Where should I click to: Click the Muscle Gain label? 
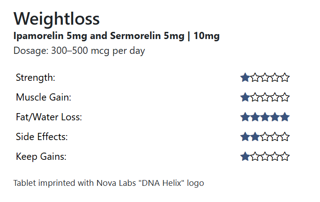pos(44,97)
